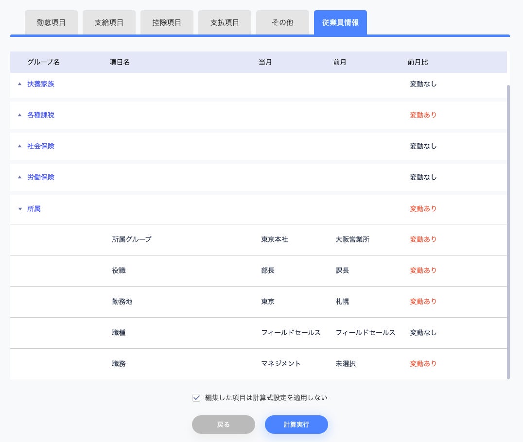This screenshot has height=442, width=523.
Task: Select the 職務 item name
Action: [119, 364]
